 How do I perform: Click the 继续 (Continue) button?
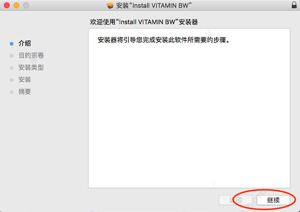pyautogui.click(x=273, y=200)
